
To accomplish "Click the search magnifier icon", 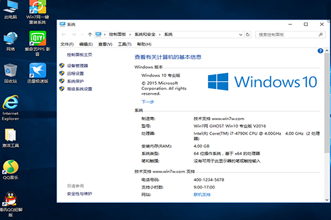I will point(320,34).
